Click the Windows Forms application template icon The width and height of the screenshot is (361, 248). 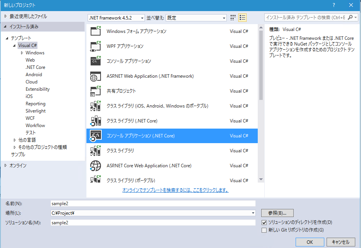[x=96, y=31]
